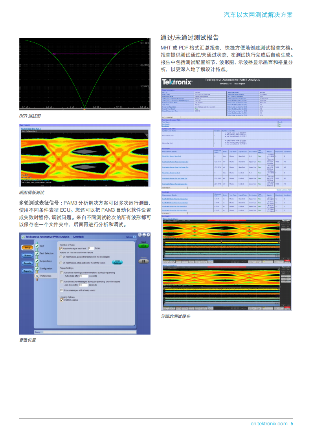Click Back to Summary Table link
The height and width of the screenshot is (441, 312).
pyautogui.click(x=284, y=190)
